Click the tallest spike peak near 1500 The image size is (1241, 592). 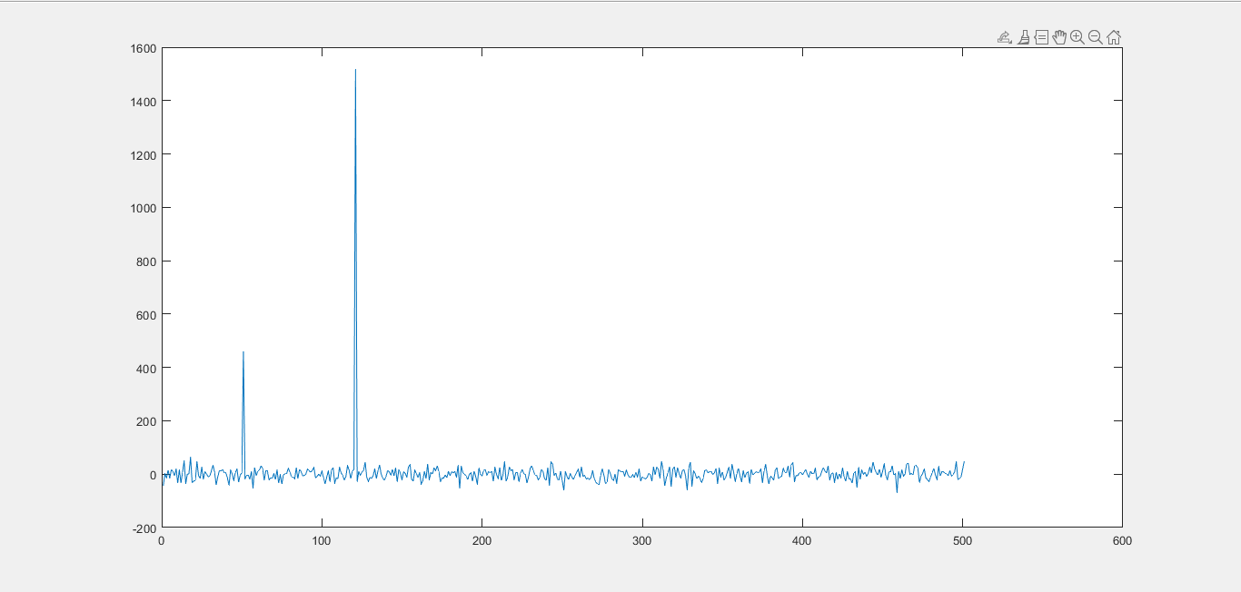355,70
